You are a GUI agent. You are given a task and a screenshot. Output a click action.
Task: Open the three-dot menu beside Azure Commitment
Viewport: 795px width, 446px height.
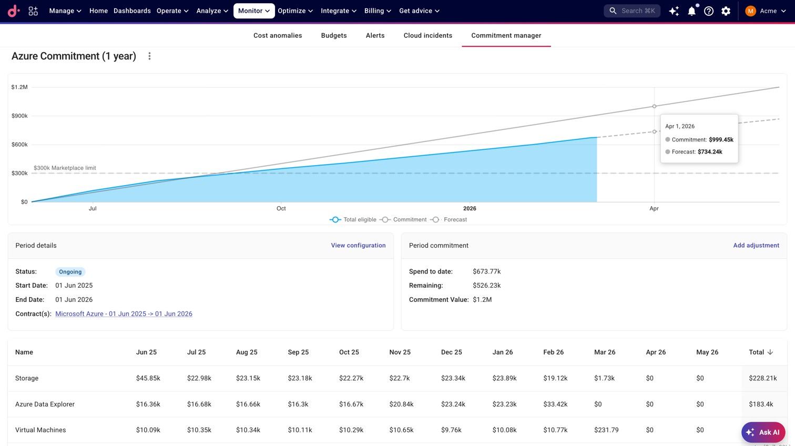[x=149, y=56]
